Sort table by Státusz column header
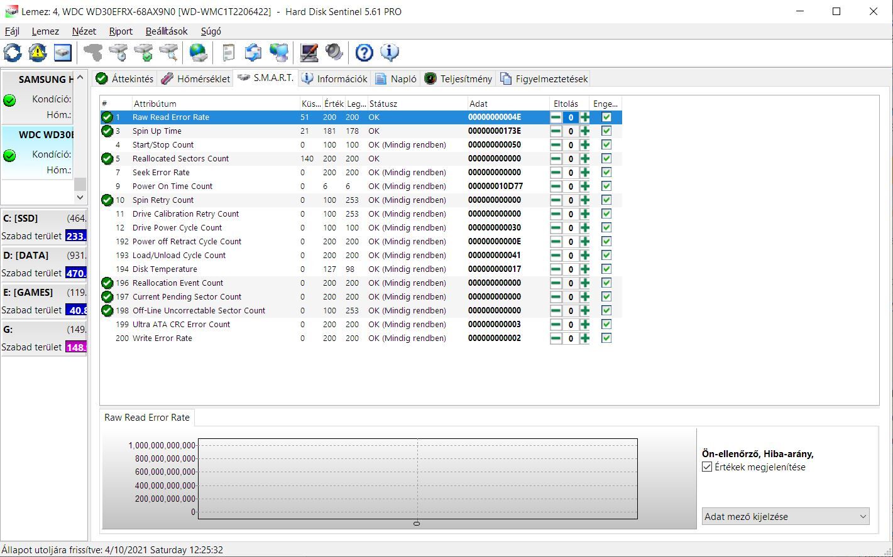 click(x=417, y=104)
